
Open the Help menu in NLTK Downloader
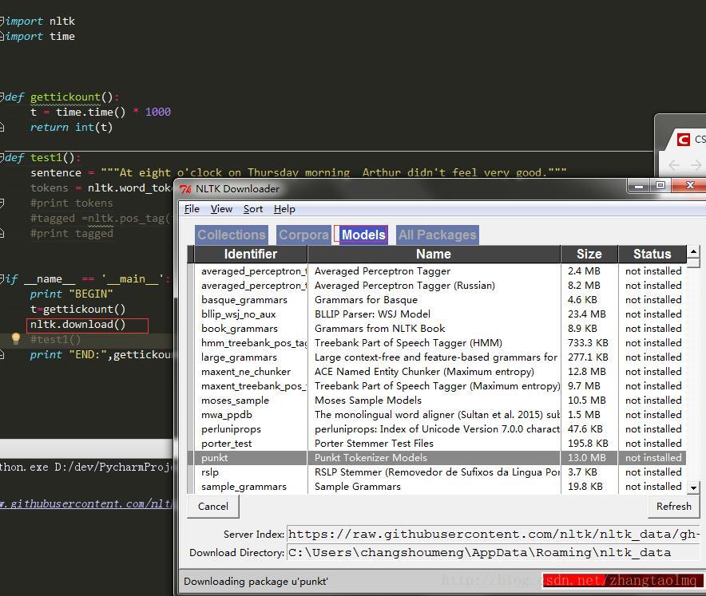click(284, 209)
